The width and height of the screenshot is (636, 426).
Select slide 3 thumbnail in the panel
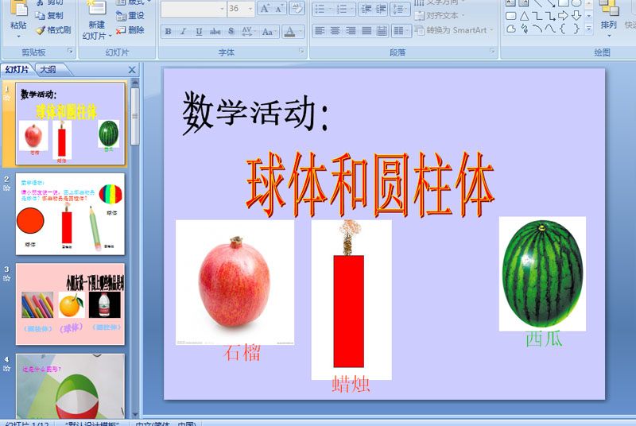click(70, 303)
